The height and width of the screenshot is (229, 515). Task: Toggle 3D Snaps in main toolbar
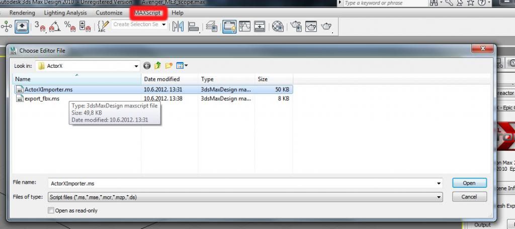(x=40, y=26)
